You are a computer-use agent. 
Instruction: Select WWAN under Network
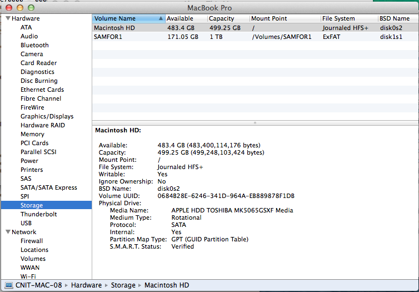coord(30,268)
